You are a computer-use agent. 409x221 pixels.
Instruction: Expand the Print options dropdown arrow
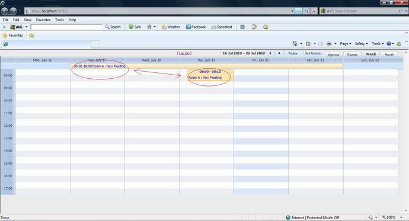tap(335, 43)
